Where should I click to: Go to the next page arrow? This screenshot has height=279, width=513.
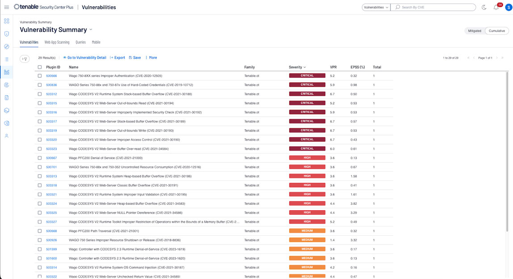(x=496, y=58)
